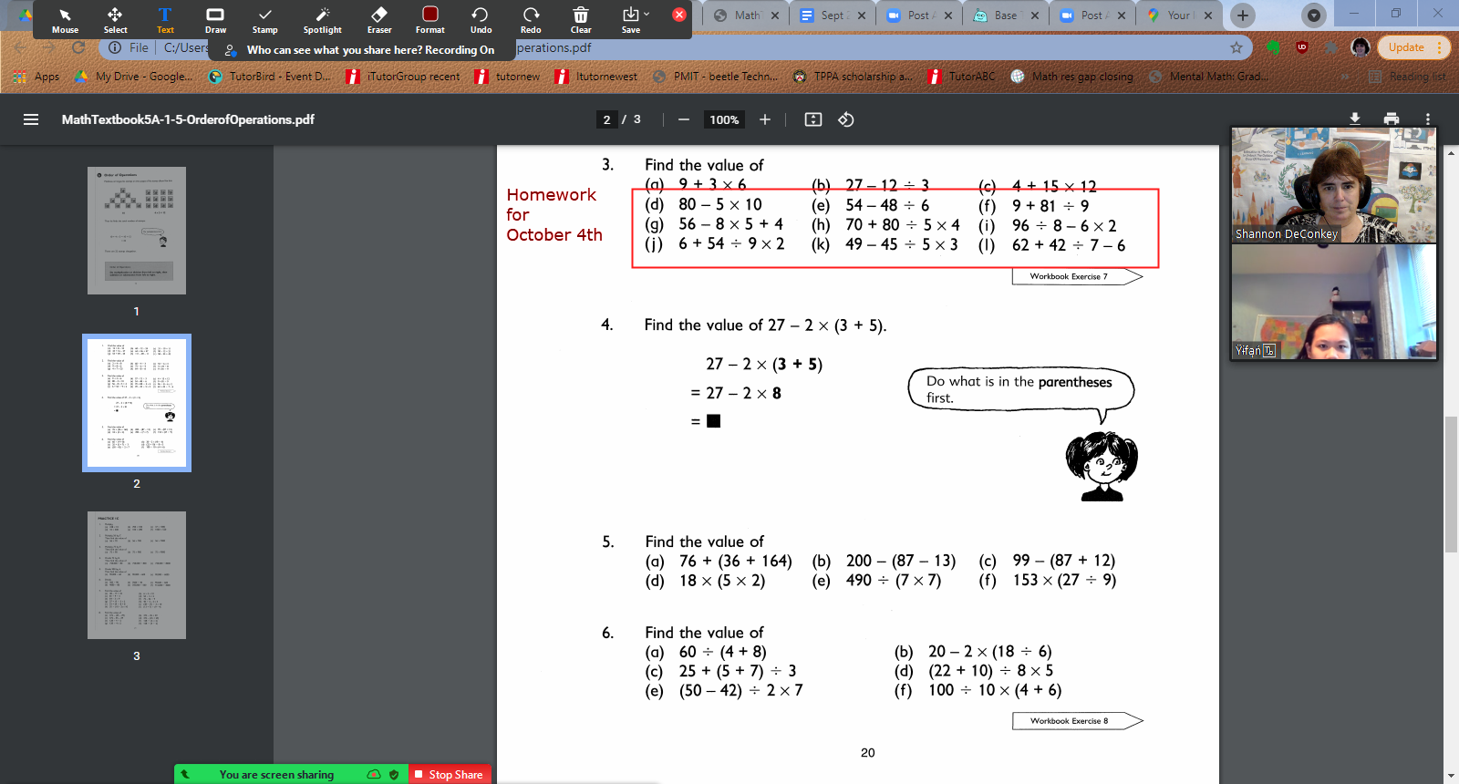The height and width of the screenshot is (784, 1459).
Task: Zoom in on the PDF
Action: [x=765, y=119]
